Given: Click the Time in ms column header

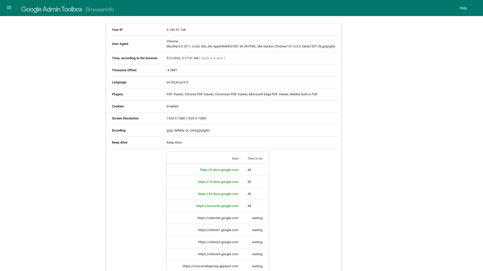Looking at the screenshot, I should (x=255, y=159).
